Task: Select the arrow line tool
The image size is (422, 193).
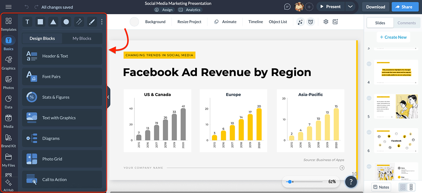Action: [x=79, y=22]
